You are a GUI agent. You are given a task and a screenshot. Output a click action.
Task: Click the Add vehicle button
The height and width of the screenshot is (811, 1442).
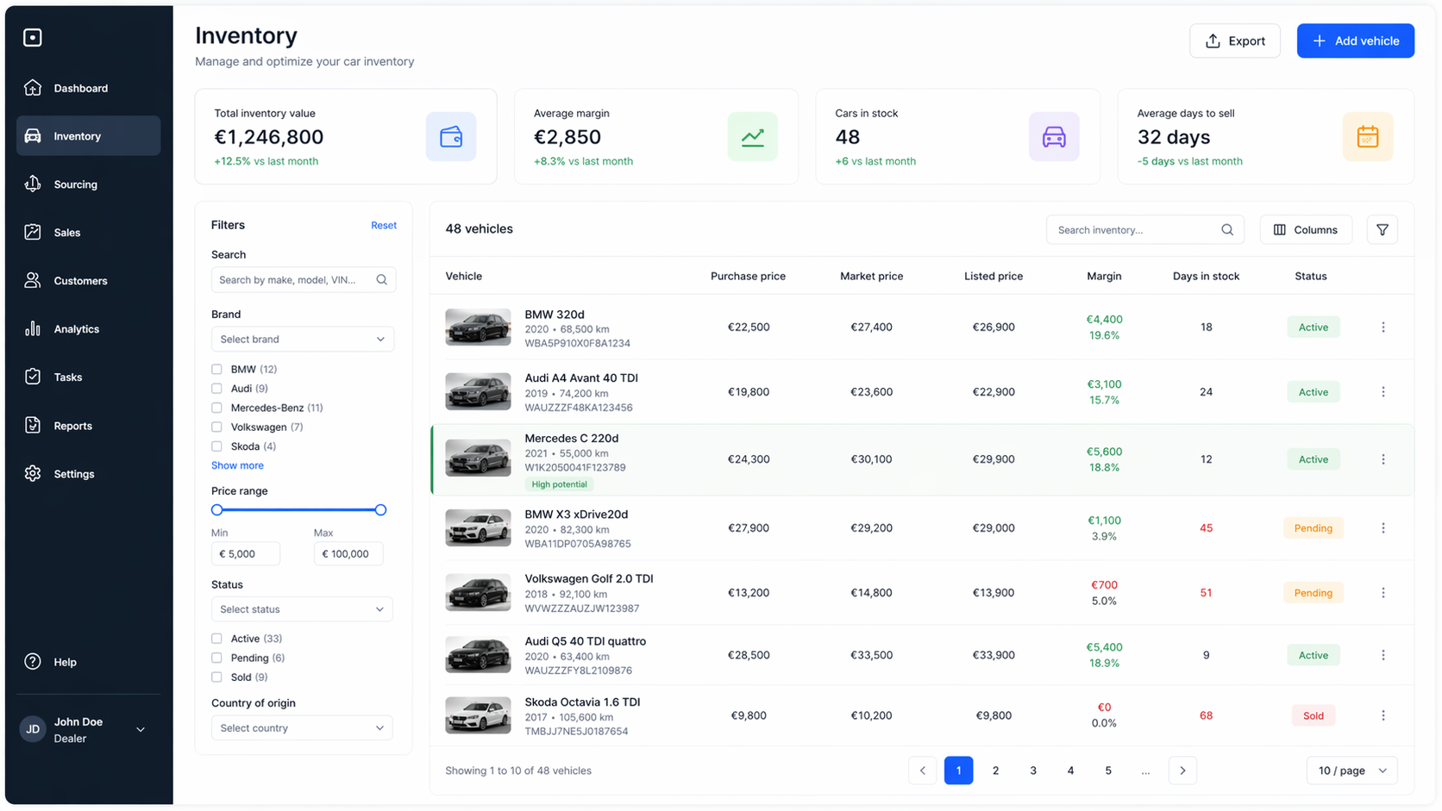(x=1356, y=41)
